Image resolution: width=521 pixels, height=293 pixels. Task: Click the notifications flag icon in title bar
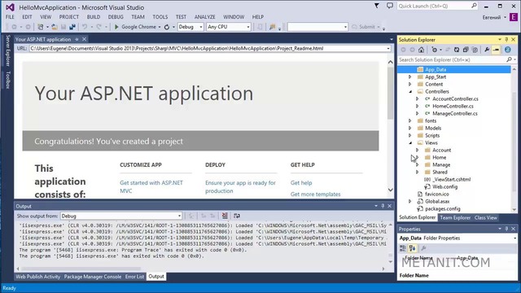click(x=377, y=6)
